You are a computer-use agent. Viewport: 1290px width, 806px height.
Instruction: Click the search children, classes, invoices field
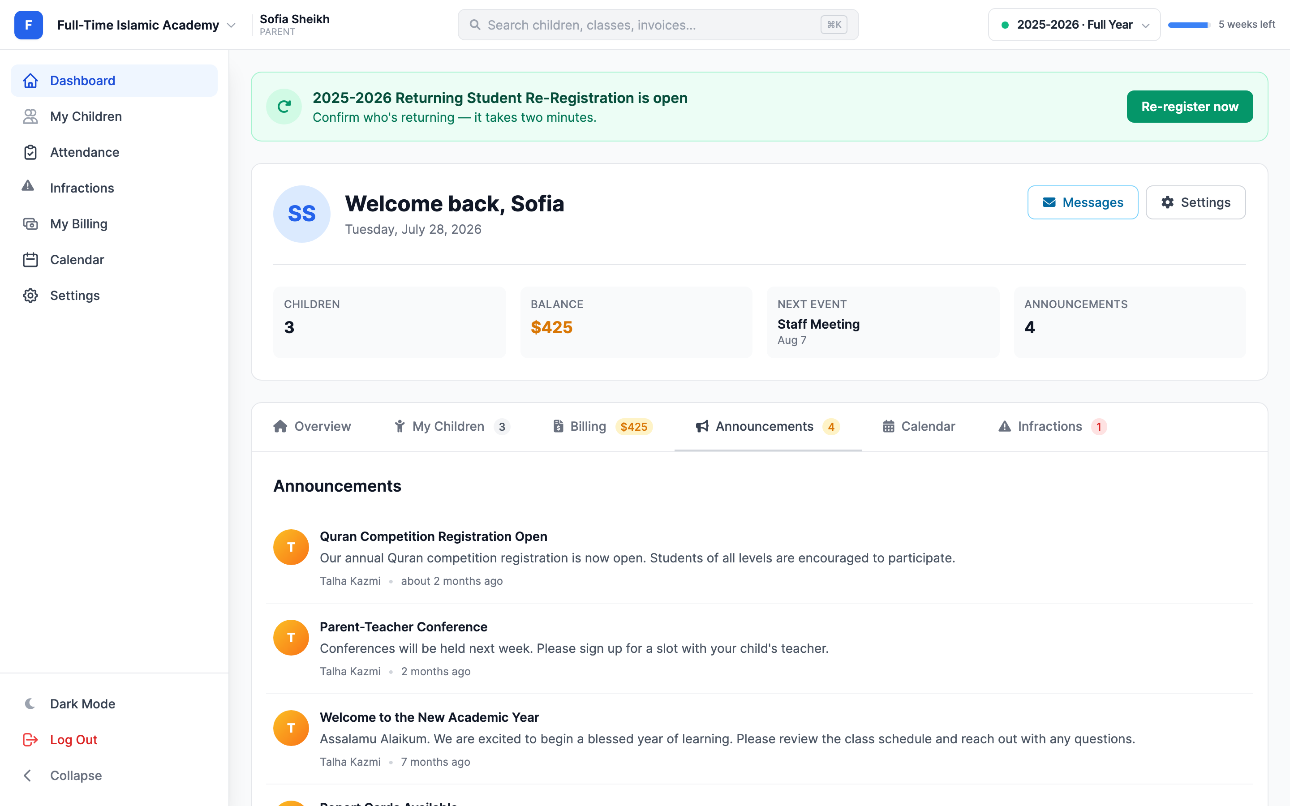coord(658,25)
